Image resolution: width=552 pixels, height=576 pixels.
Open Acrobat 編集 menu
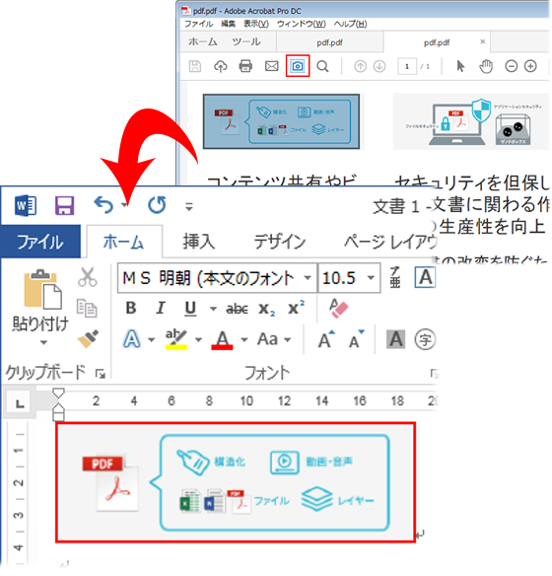pyautogui.click(x=228, y=24)
